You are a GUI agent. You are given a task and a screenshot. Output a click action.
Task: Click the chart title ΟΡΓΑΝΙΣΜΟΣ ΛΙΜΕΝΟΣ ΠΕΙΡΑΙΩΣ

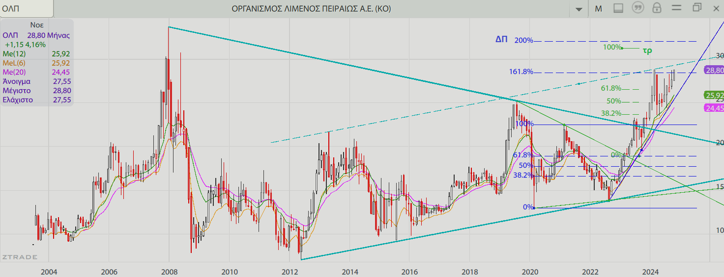(x=312, y=9)
